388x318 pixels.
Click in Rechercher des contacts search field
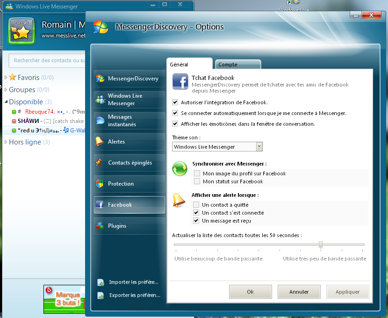click(47, 60)
